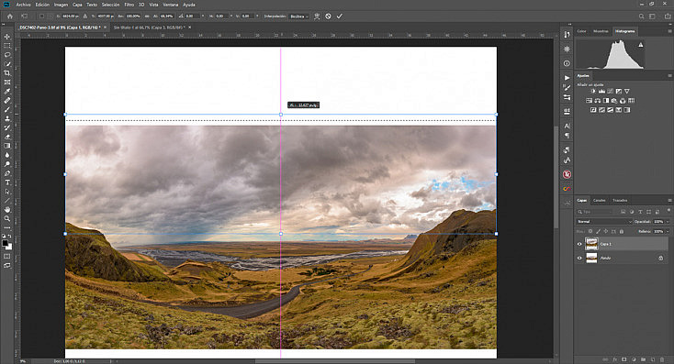Click the horizontal width percentage field

coord(133,16)
